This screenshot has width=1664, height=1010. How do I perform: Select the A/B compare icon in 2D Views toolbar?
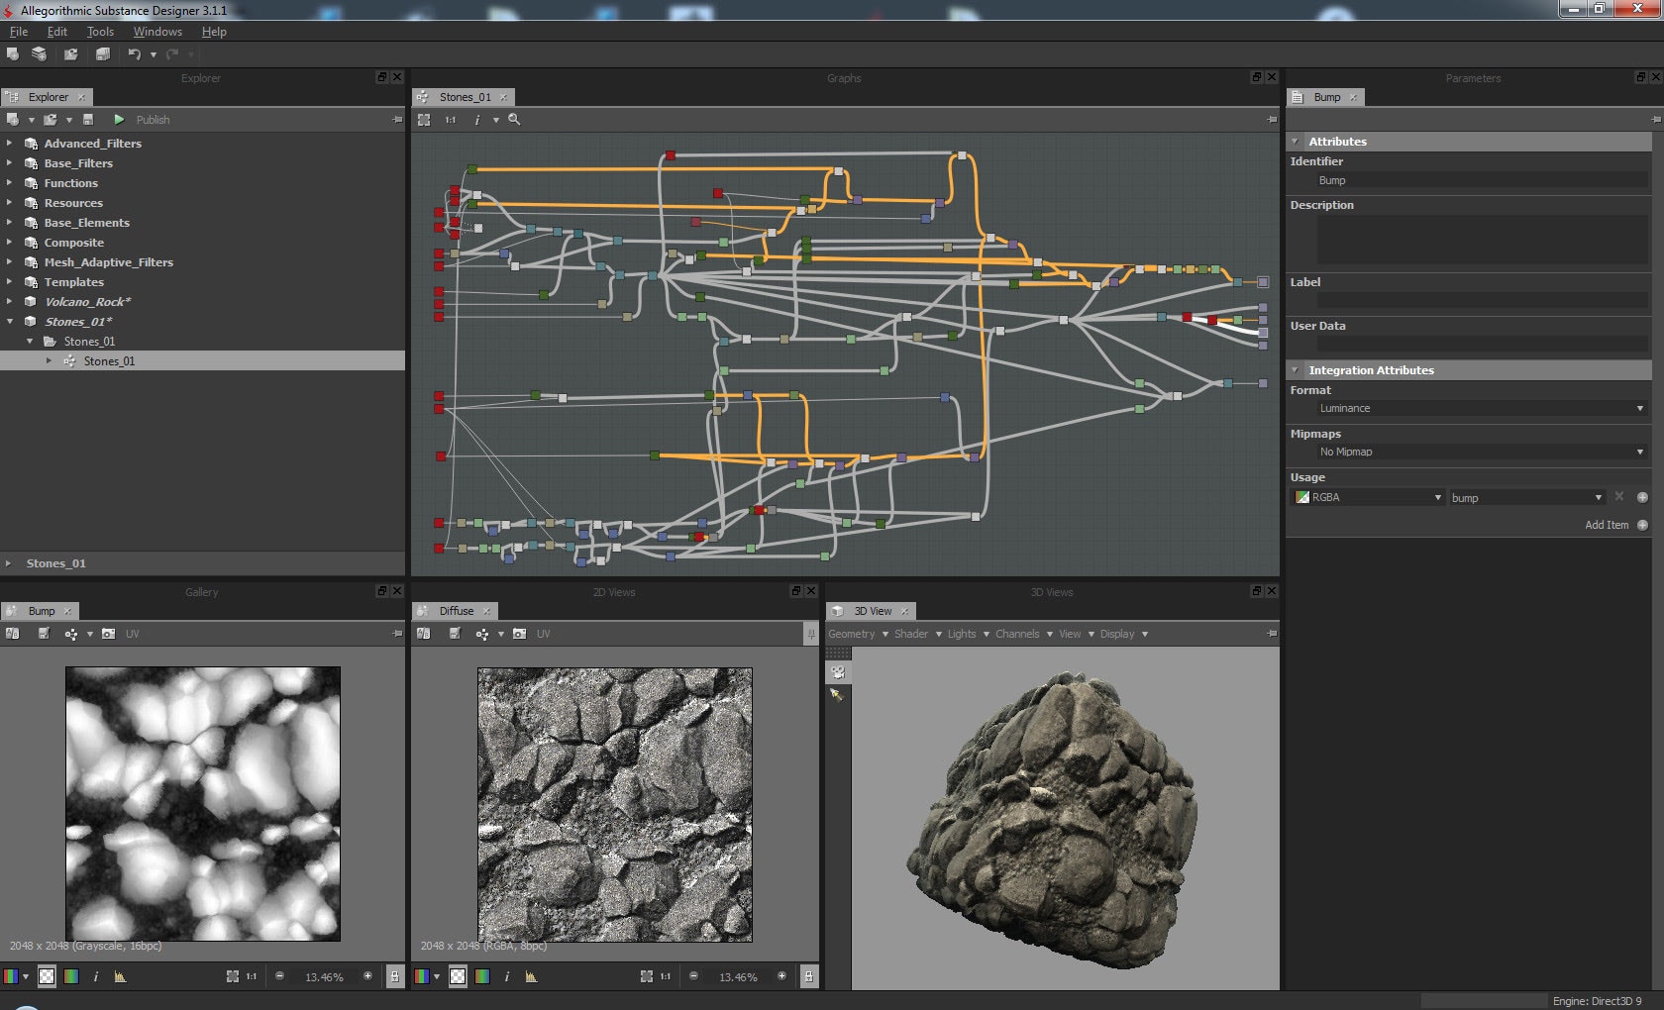click(x=424, y=634)
